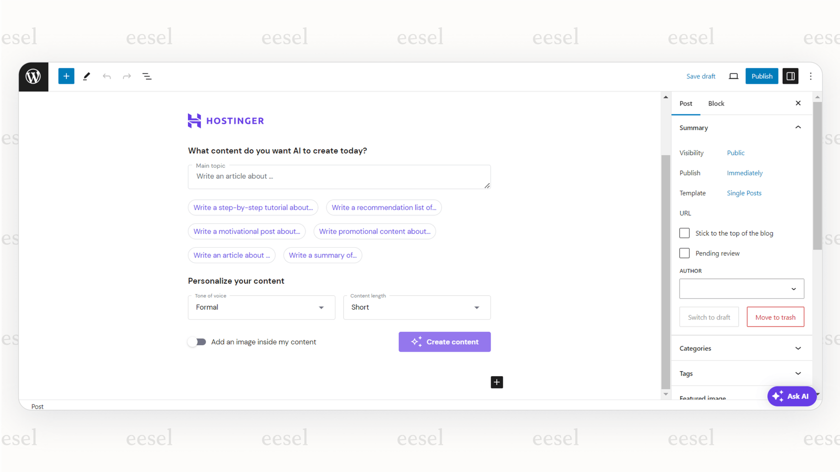Enable Add an image inside my content

(x=197, y=342)
